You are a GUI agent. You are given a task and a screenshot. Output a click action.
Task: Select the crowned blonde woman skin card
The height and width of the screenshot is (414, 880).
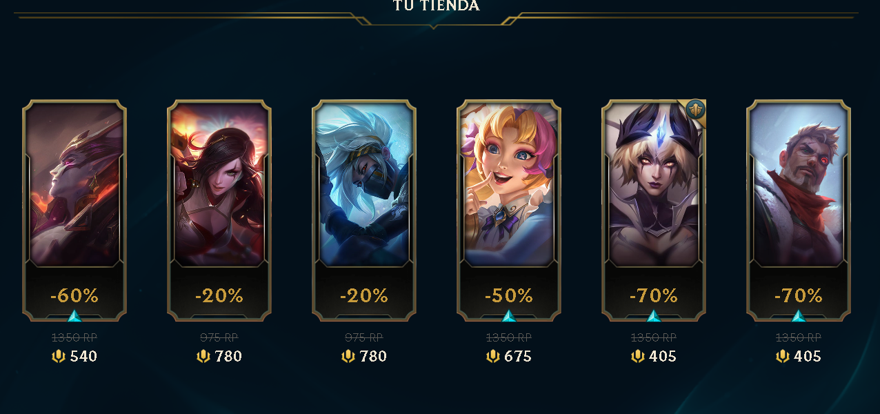[654, 210]
